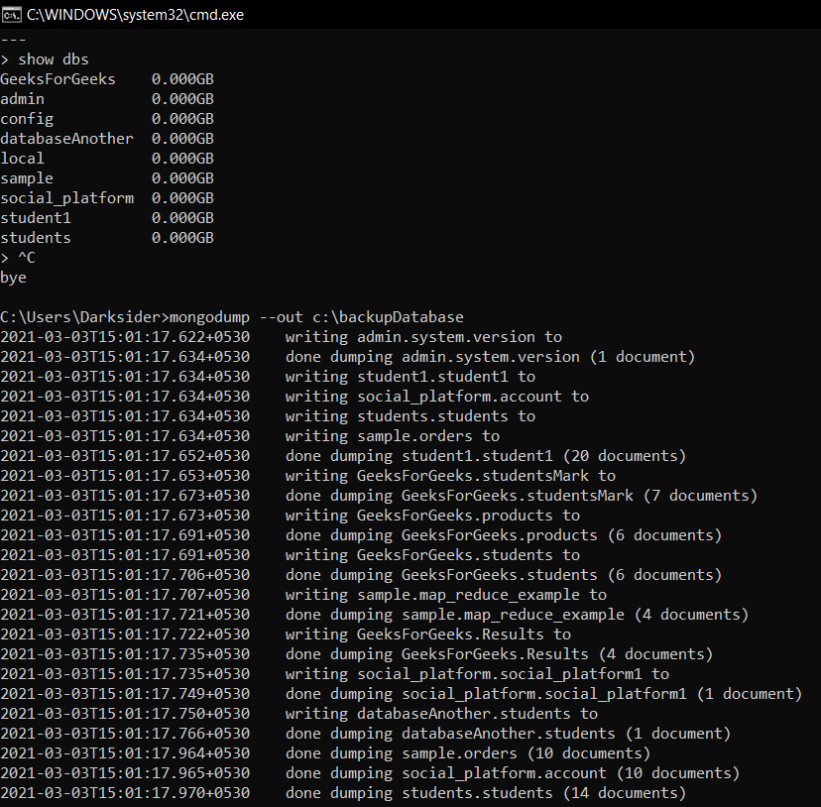Screen dimensions: 821x807
Task: Click the 'students' database name in the list
Action: click(36, 238)
